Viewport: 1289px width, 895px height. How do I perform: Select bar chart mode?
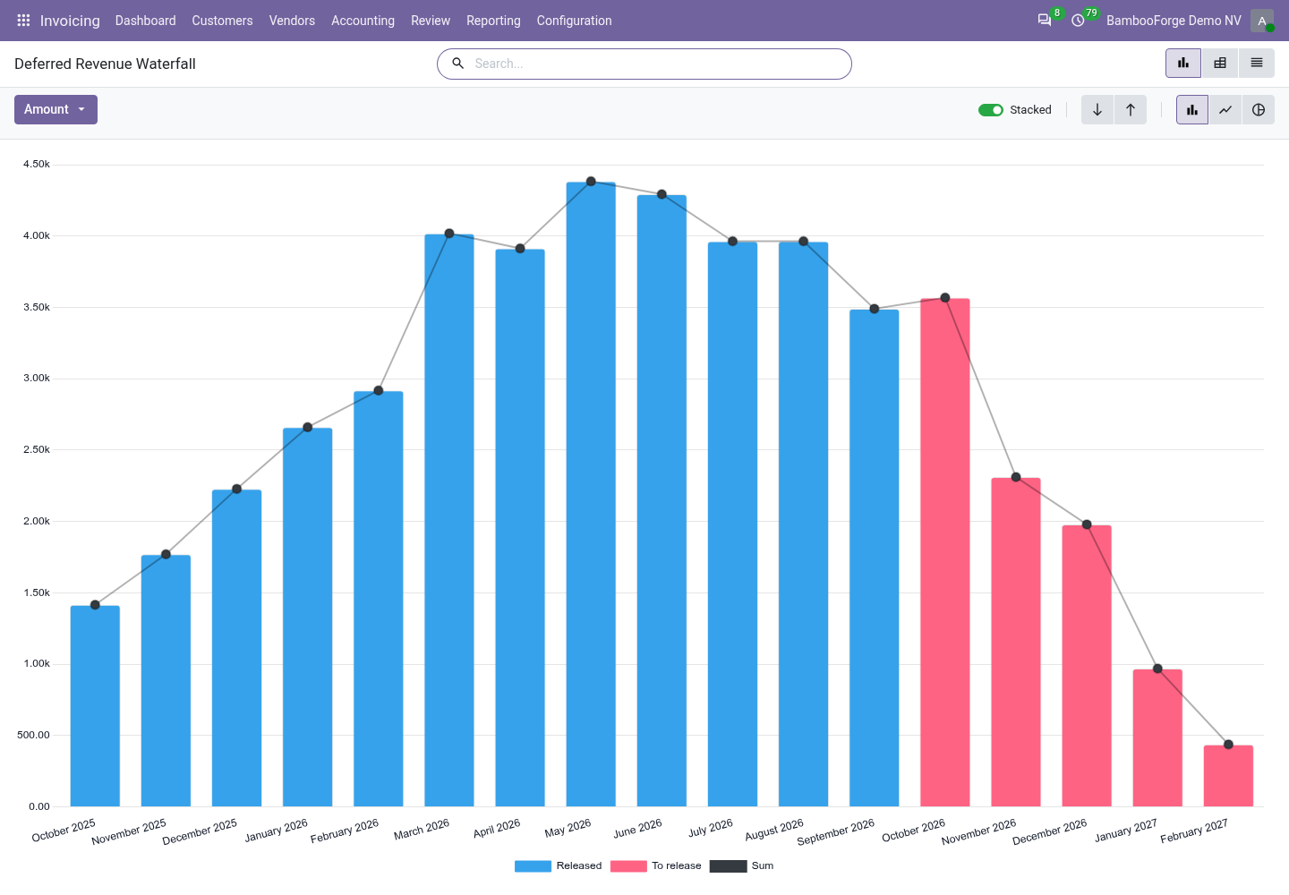(1192, 110)
